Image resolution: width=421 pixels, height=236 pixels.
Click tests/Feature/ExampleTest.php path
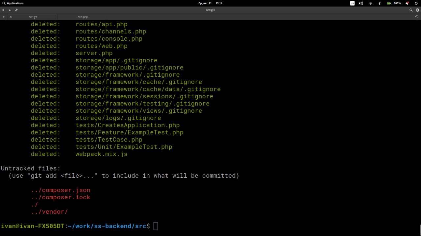[129, 132]
